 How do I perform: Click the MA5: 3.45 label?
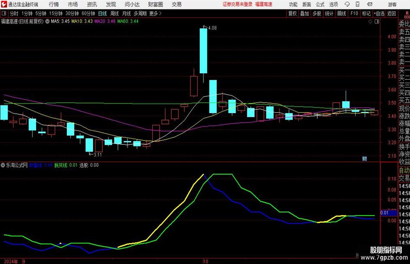click(x=60, y=21)
